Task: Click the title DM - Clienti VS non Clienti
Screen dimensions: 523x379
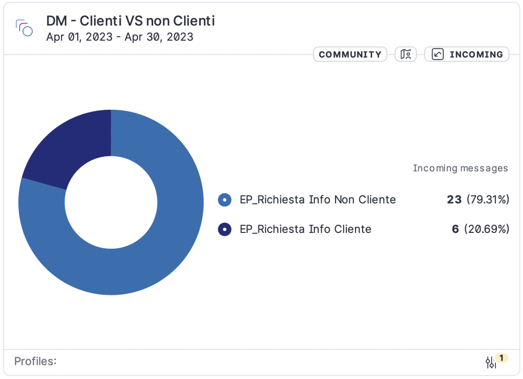Action: (130, 20)
